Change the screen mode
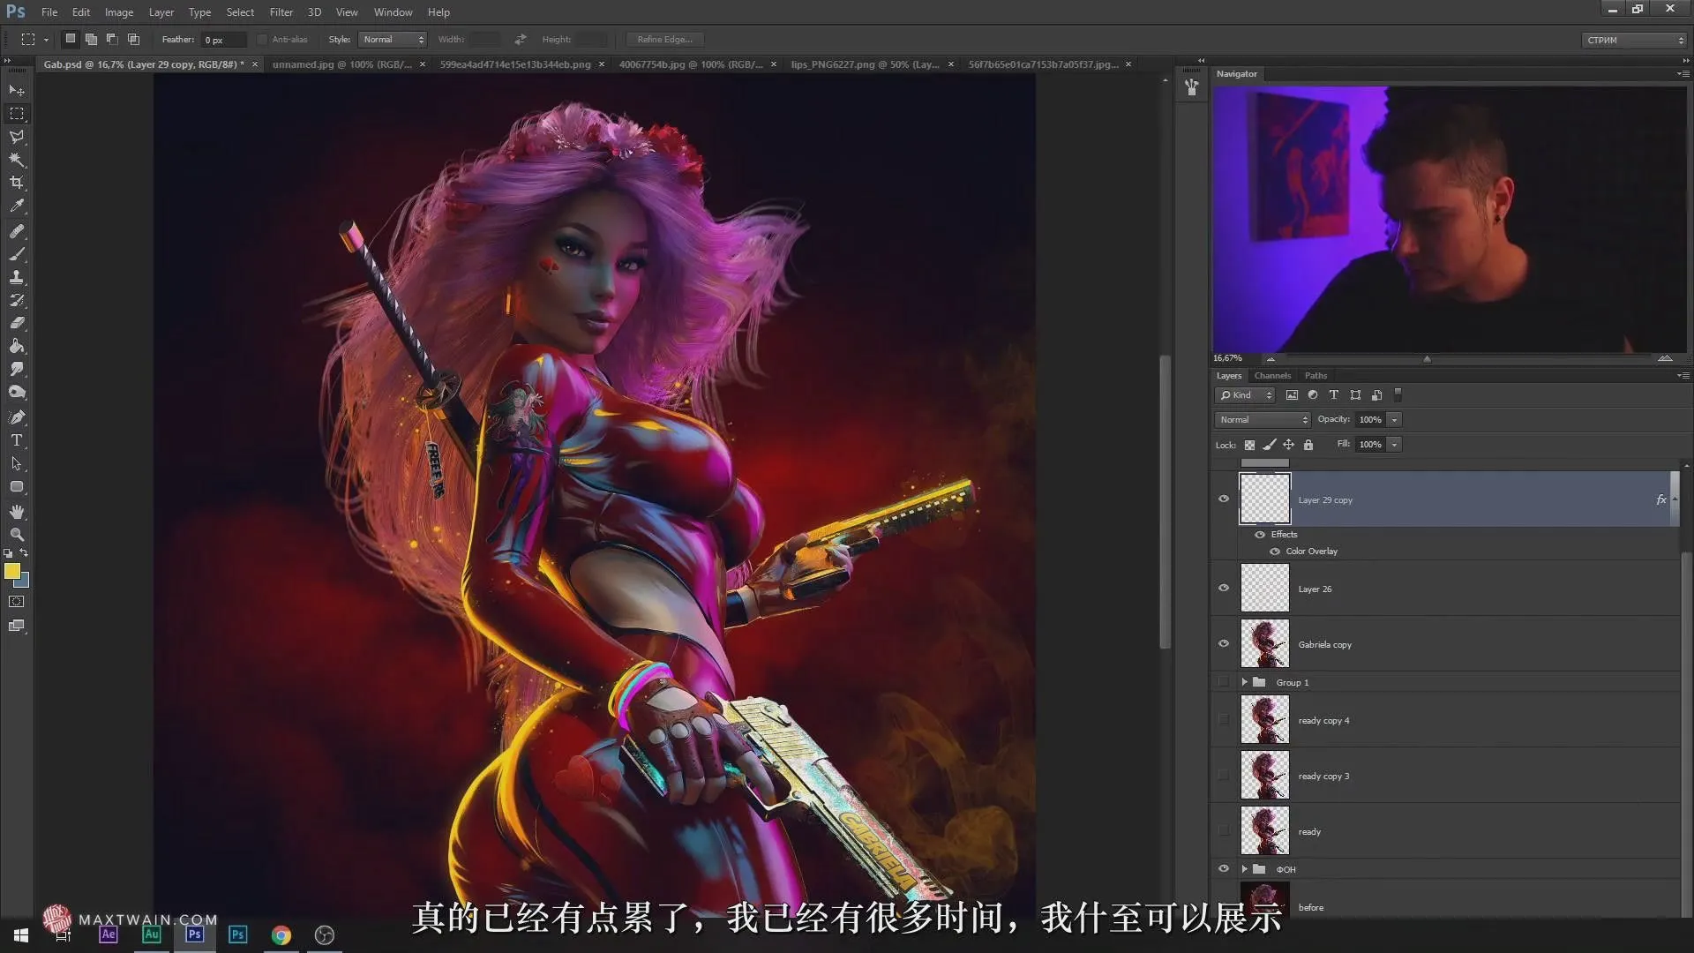Viewport: 1694px width, 953px height. [17, 626]
